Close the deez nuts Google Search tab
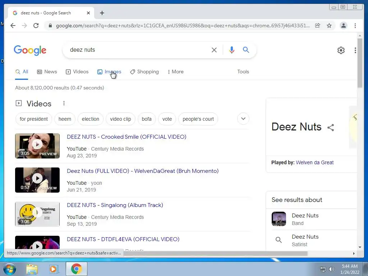The height and width of the screenshot is (276, 368). click(x=88, y=13)
